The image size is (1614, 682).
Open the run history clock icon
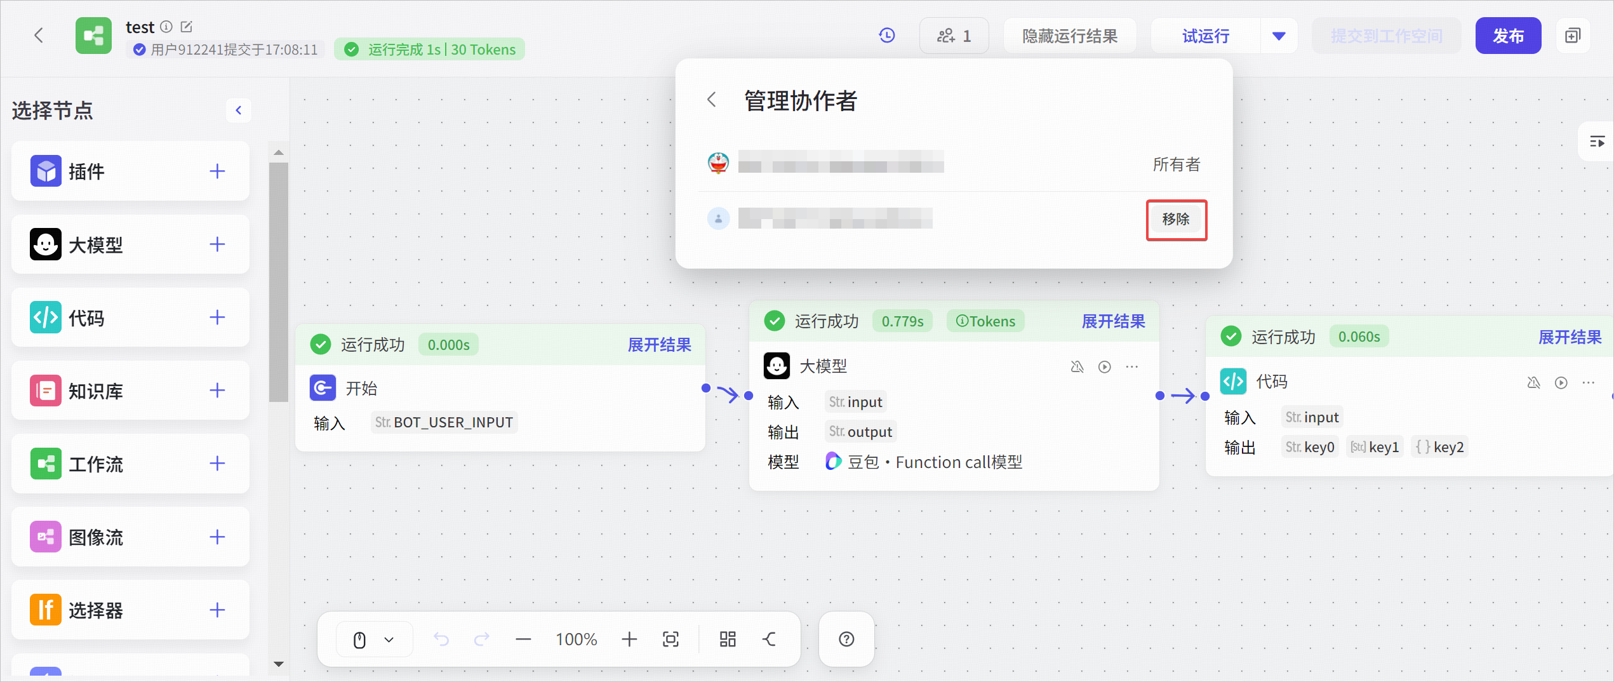point(887,36)
